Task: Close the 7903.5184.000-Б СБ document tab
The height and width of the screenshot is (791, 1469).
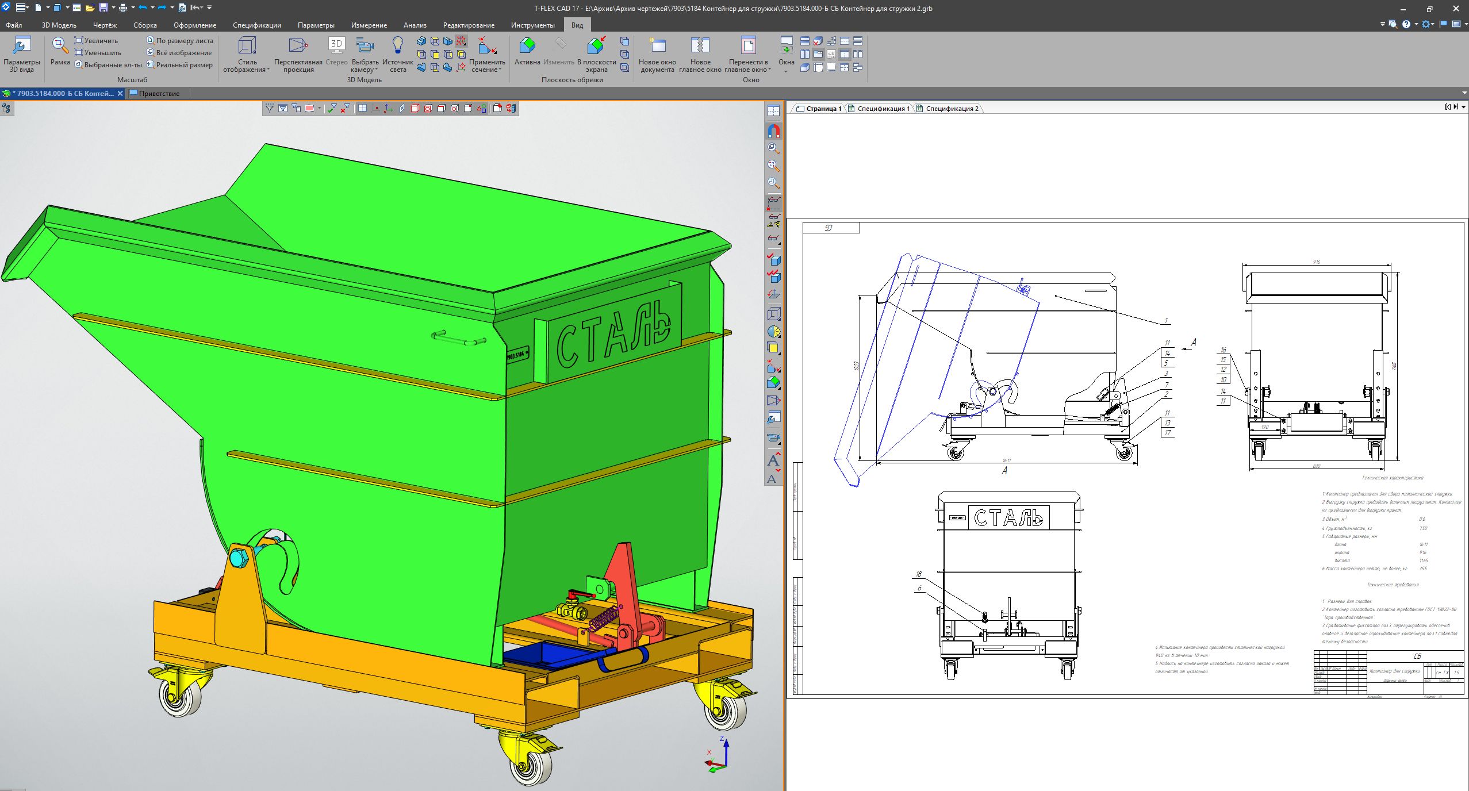Action: click(120, 93)
